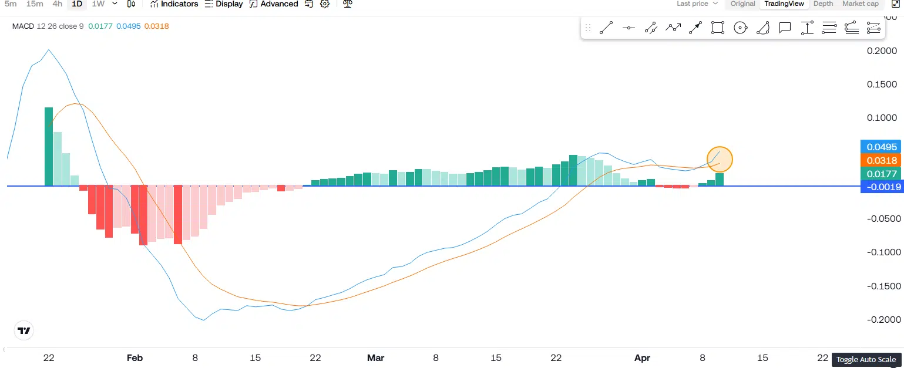904x368 pixels.
Task: Activate the rectangle shape tool
Action: (717, 28)
